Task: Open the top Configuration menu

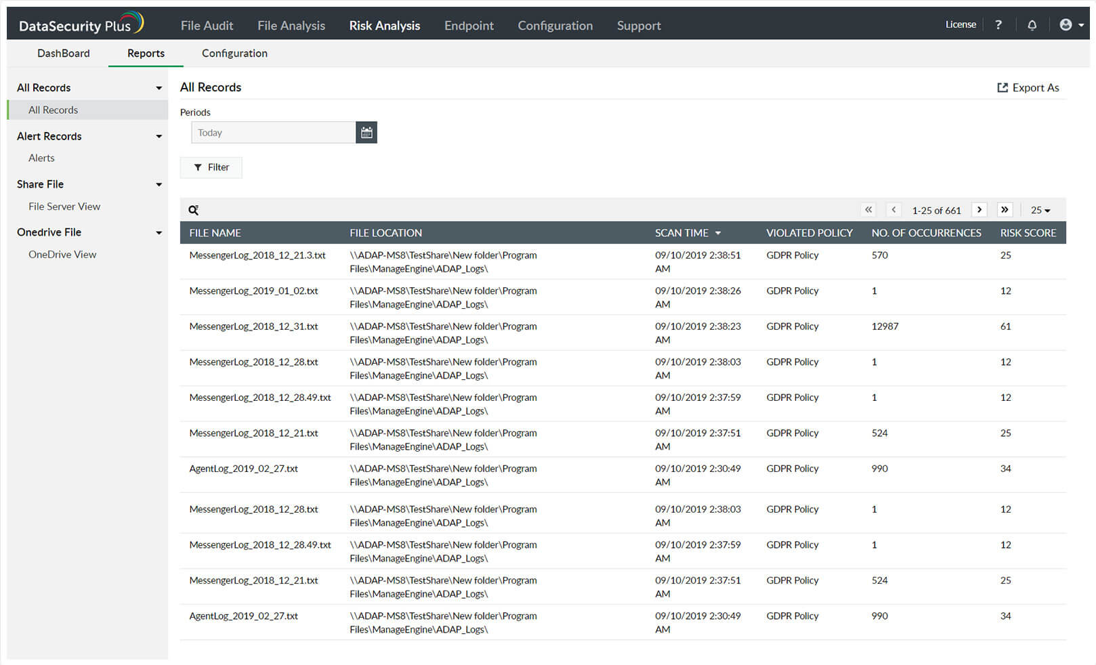Action: [x=555, y=26]
